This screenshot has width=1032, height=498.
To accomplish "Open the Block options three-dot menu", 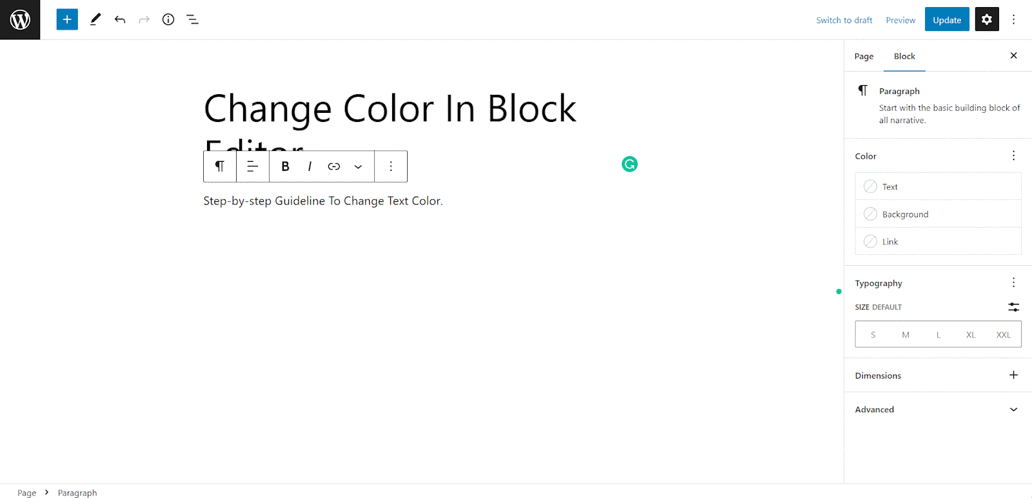I will coord(390,166).
